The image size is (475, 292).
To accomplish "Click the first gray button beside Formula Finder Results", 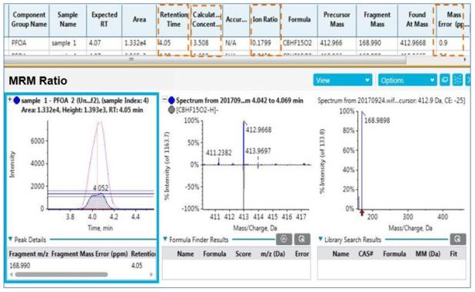I will [284, 239].
